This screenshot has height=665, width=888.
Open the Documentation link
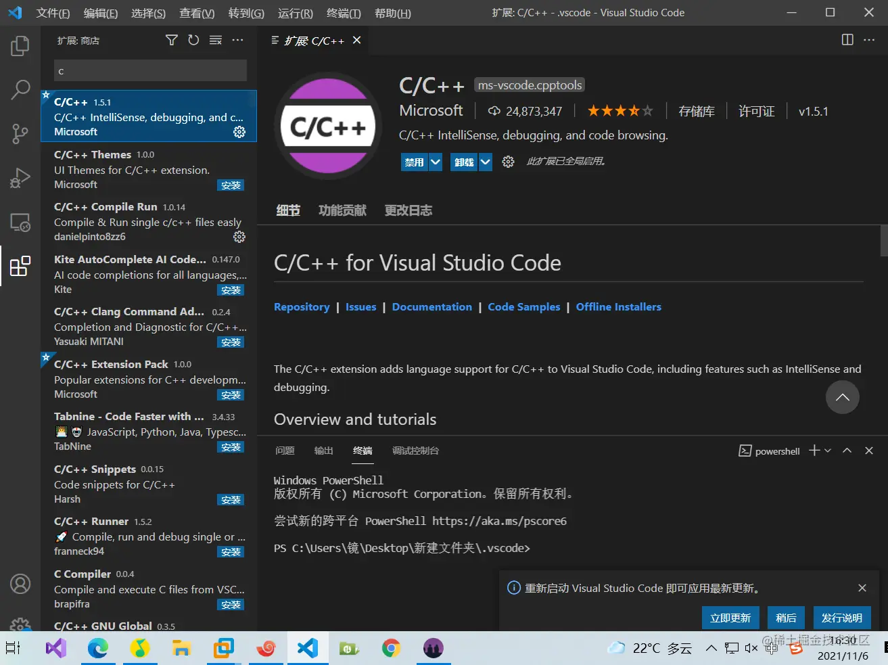(x=432, y=306)
